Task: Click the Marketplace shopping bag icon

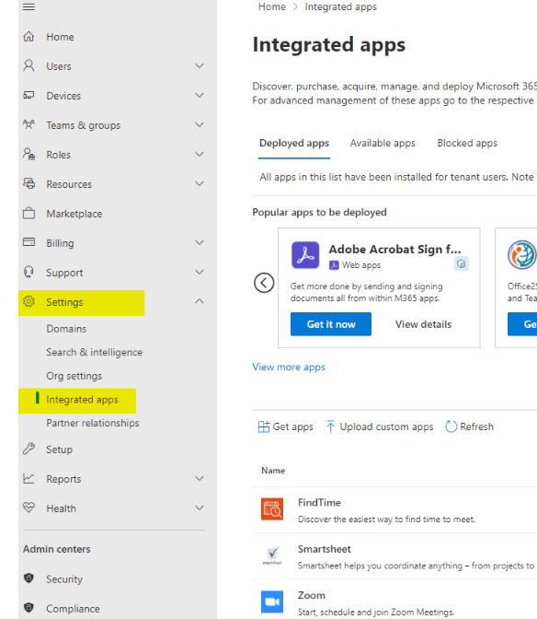Action: 29,213
